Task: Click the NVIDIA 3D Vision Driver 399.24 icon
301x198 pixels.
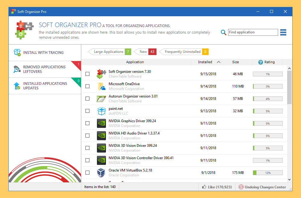Action: pos(101,148)
